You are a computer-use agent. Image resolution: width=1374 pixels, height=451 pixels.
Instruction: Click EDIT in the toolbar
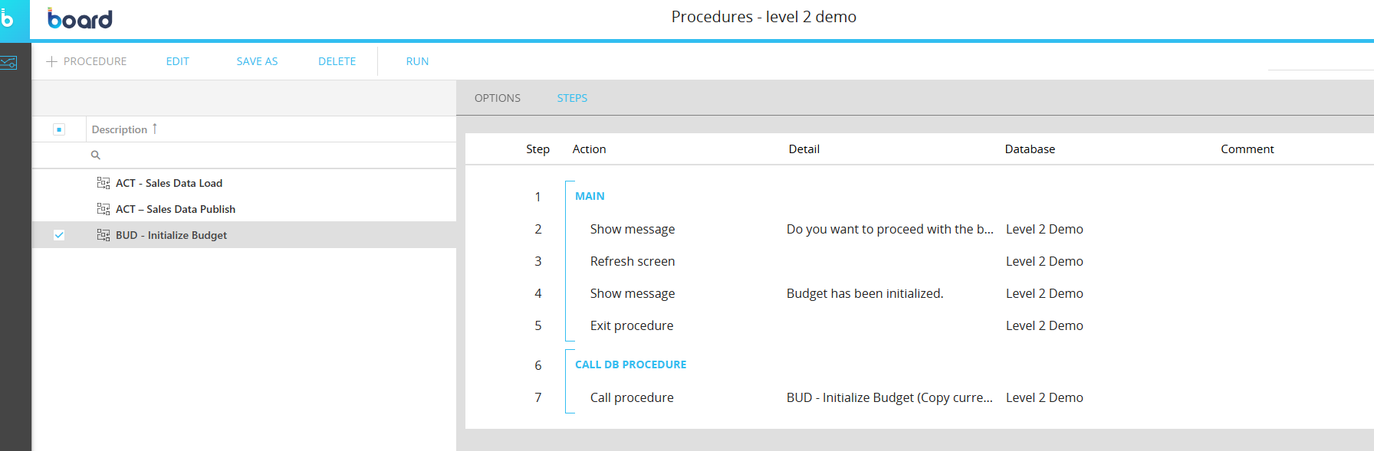pyautogui.click(x=177, y=61)
